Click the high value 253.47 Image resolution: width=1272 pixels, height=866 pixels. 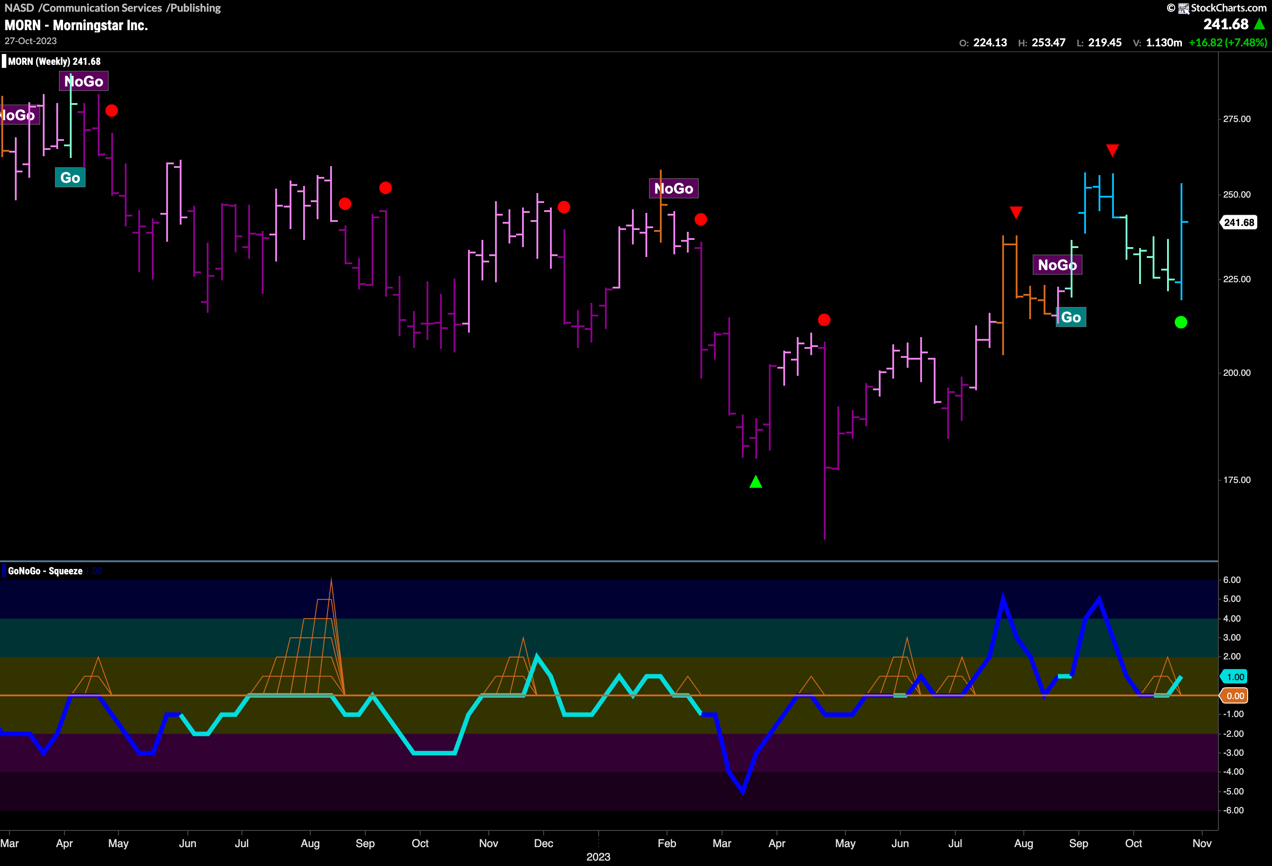(x=1049, y=43)
